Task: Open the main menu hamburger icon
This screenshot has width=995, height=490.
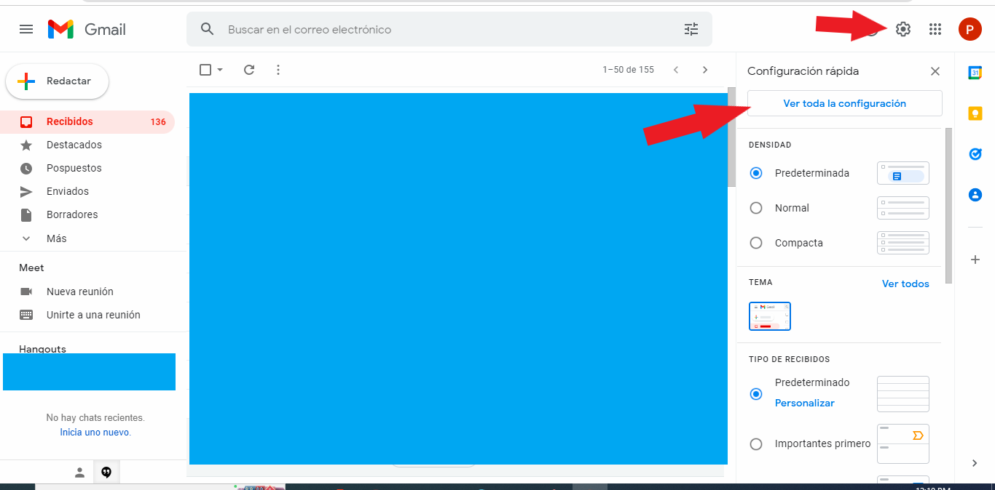Action: pos(26,29)
